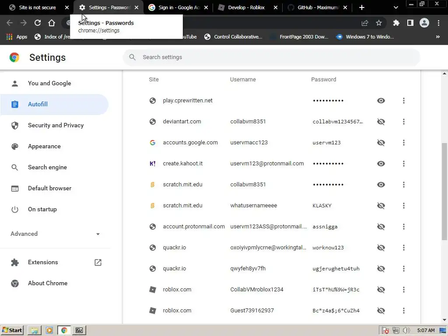This screenshot has height=336, width=448.
Task: Open the Windows Start menu
Action: click(12, 330)
